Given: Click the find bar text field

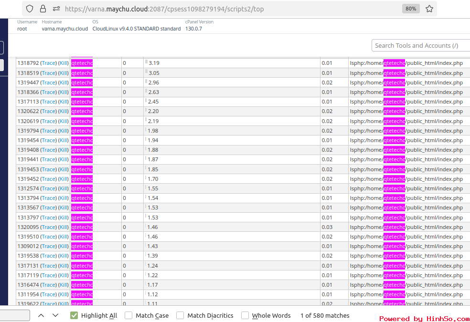Looking at the screenshot, I should [15, 315].
